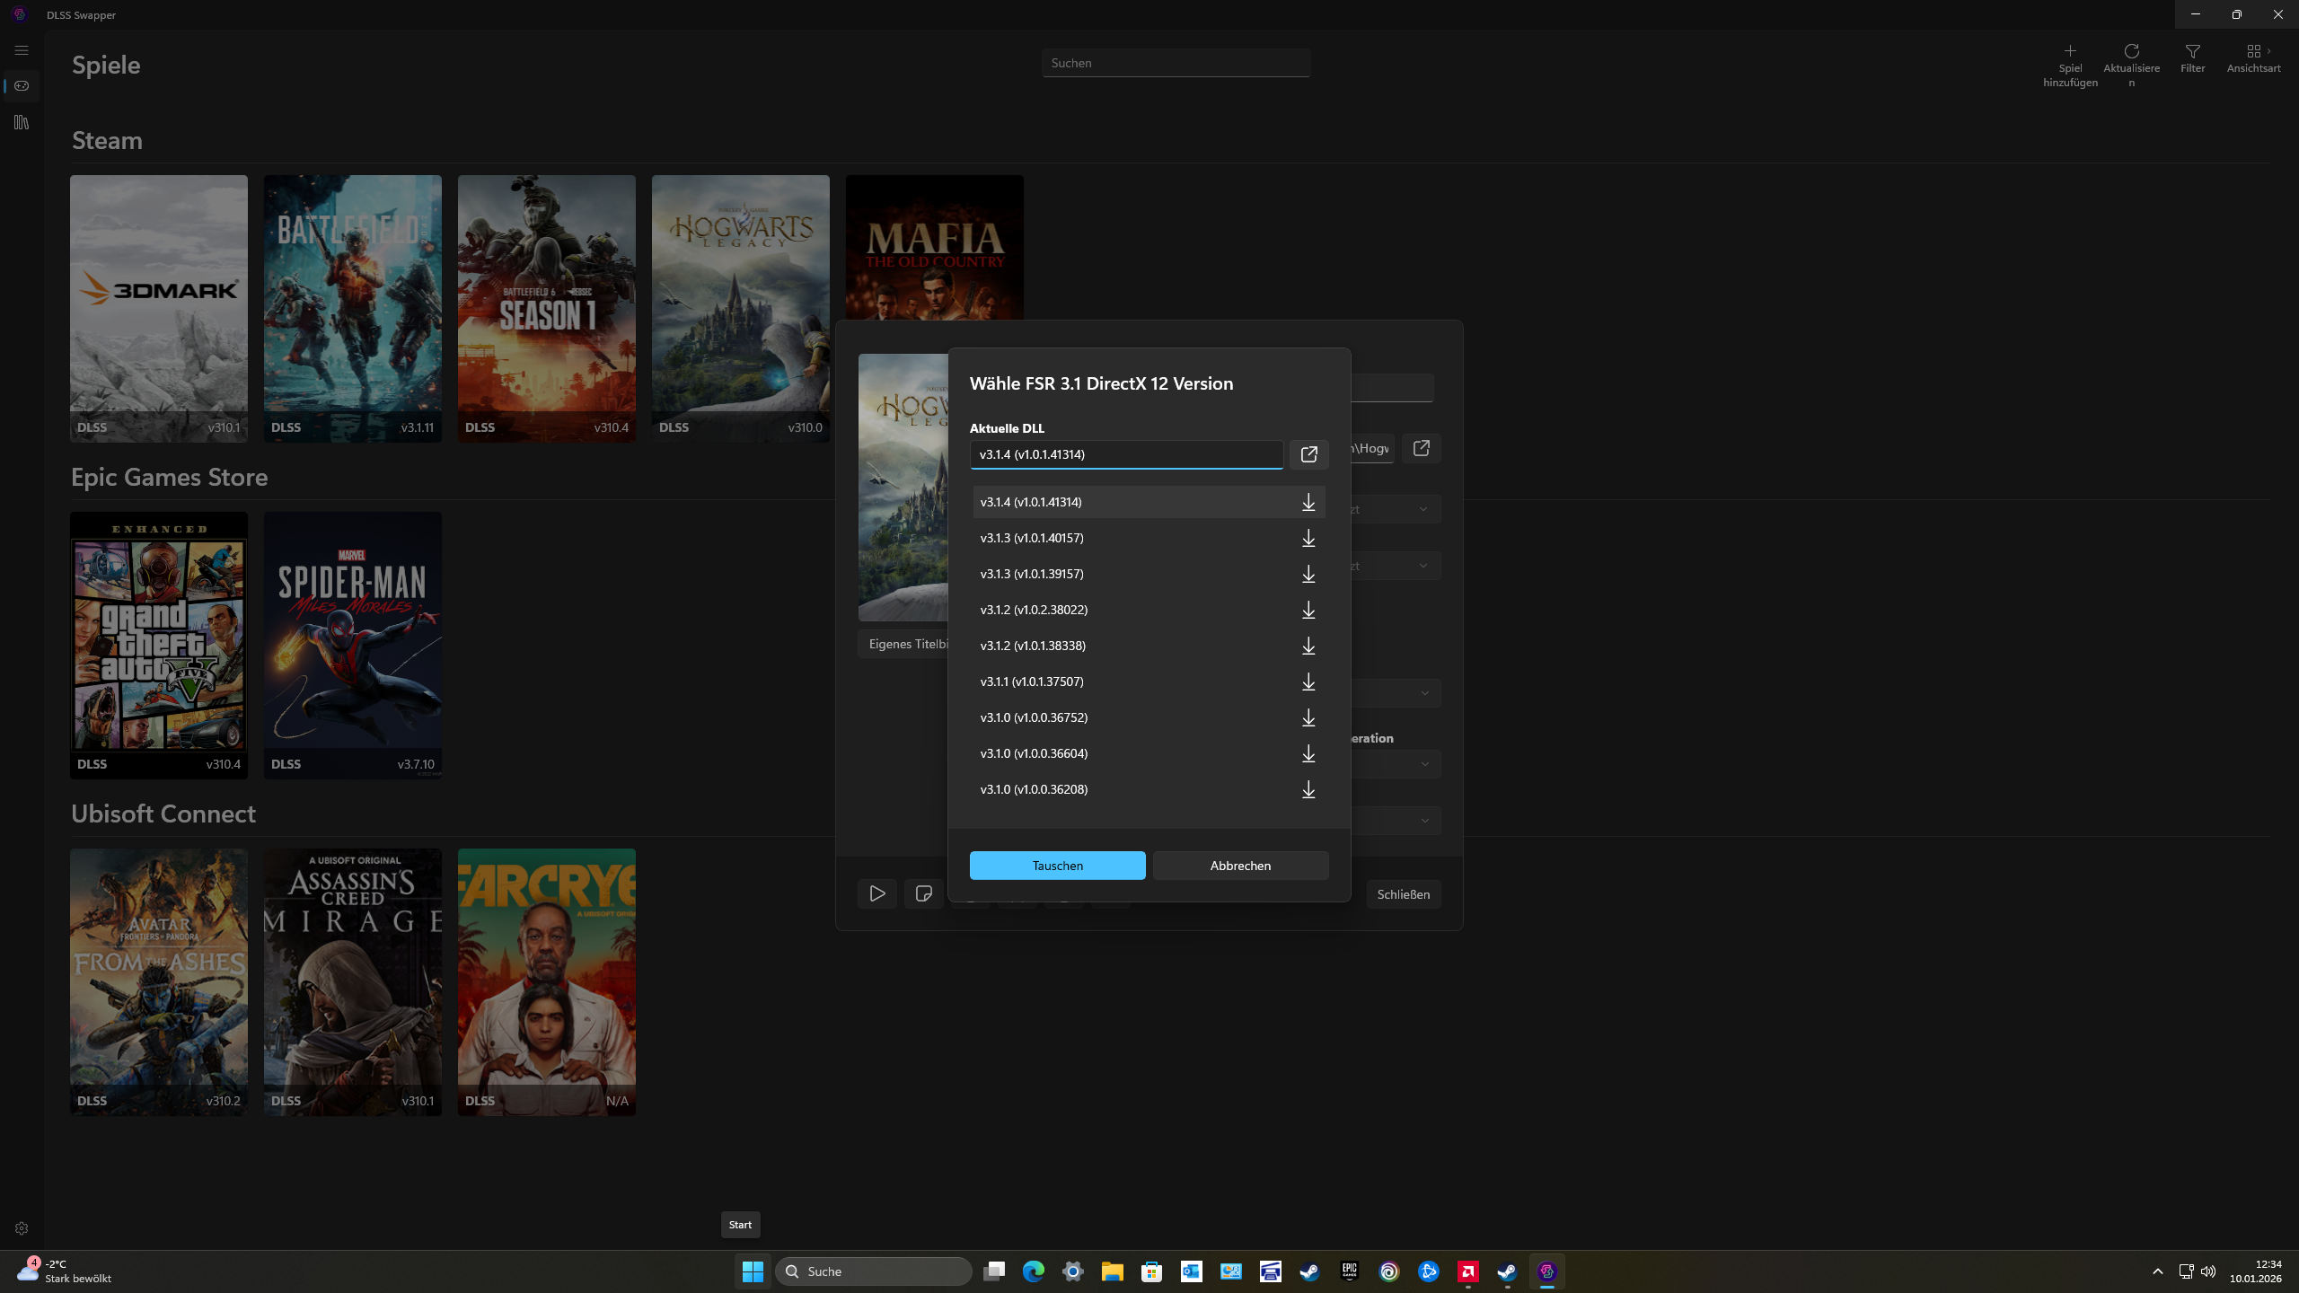
Task: Open the Filter options
Action: [x=2192, y=51]
